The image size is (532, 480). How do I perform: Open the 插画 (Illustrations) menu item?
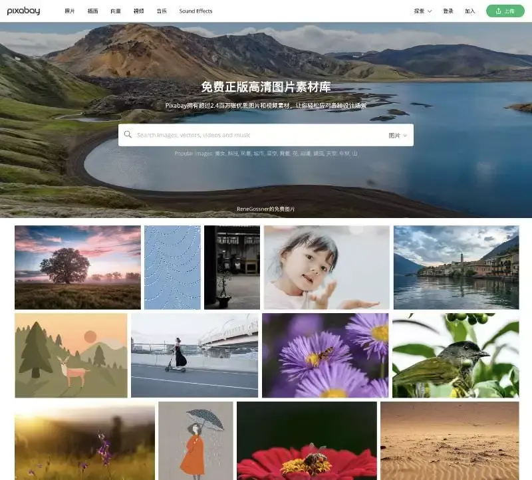pos(92,11)
